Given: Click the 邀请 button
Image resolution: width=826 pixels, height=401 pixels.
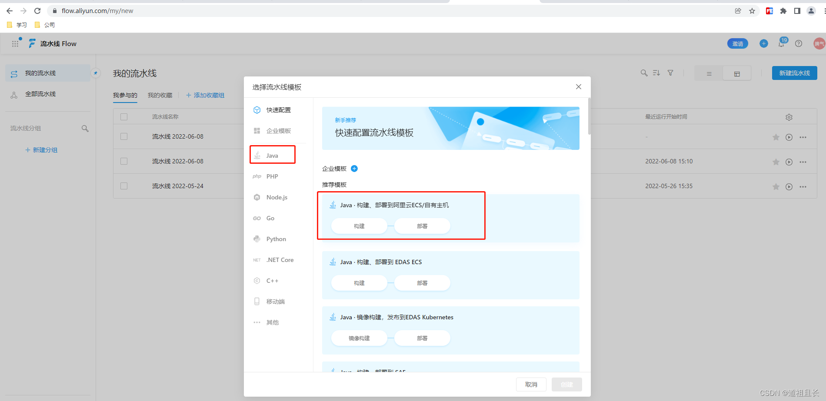Looking at the screenshot, I should (738, 43).
